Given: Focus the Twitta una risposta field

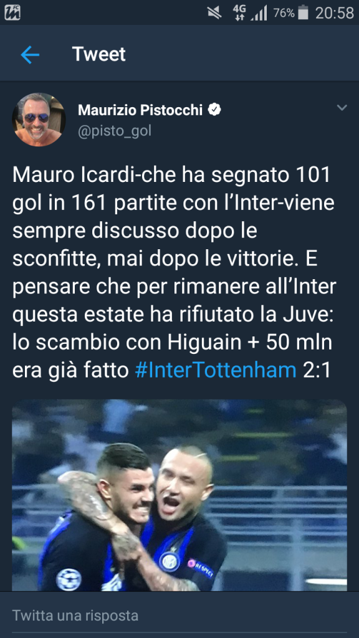Looking at the screenshot, I should click(179, 615).
